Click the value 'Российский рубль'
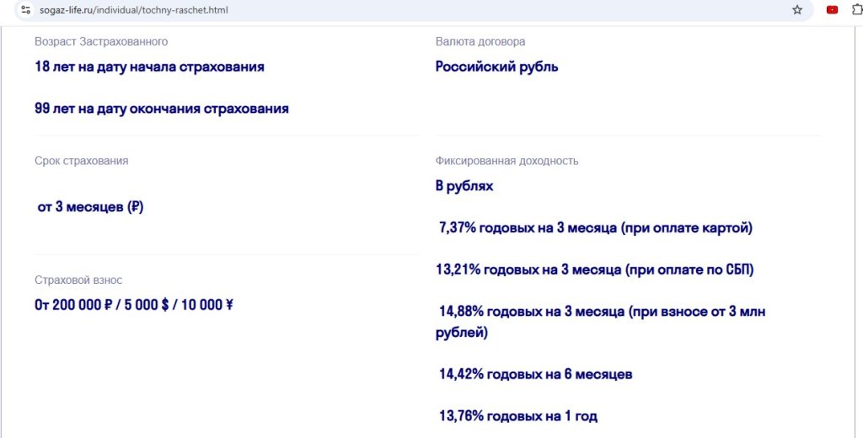This screenshot has width=863, height=438. coord(496,67)
